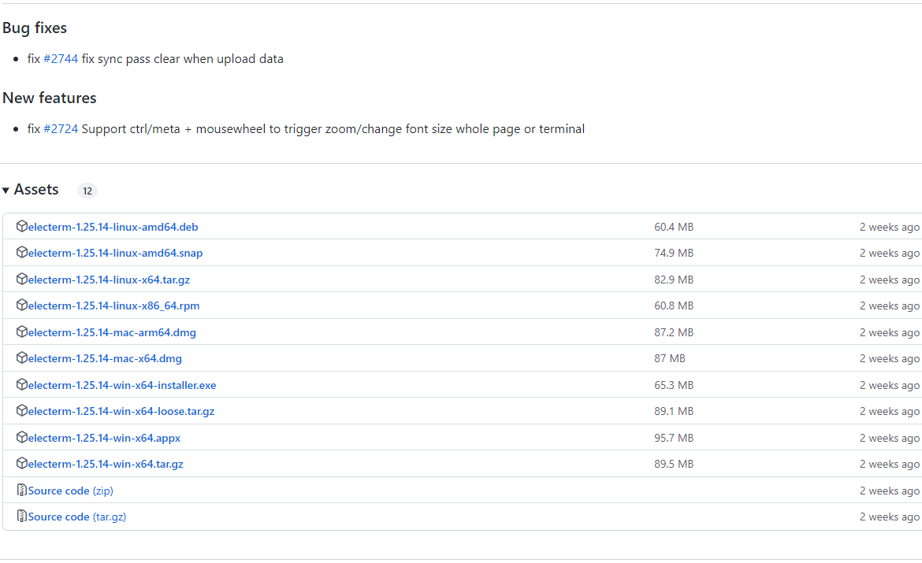Screen dimensions: 922x563
Task: Click the 87.2 MB size value
Action: (x=674, y=332)
